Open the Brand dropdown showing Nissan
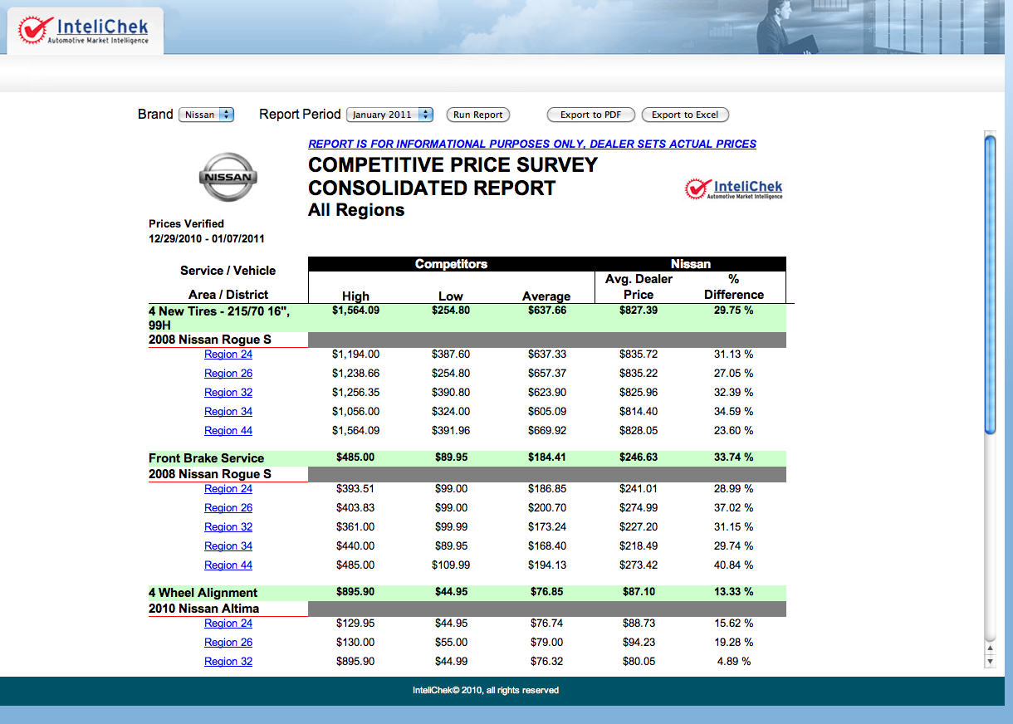Image resolution: width=1013 pixels, height=724 pixels. (x=207, y=115)
